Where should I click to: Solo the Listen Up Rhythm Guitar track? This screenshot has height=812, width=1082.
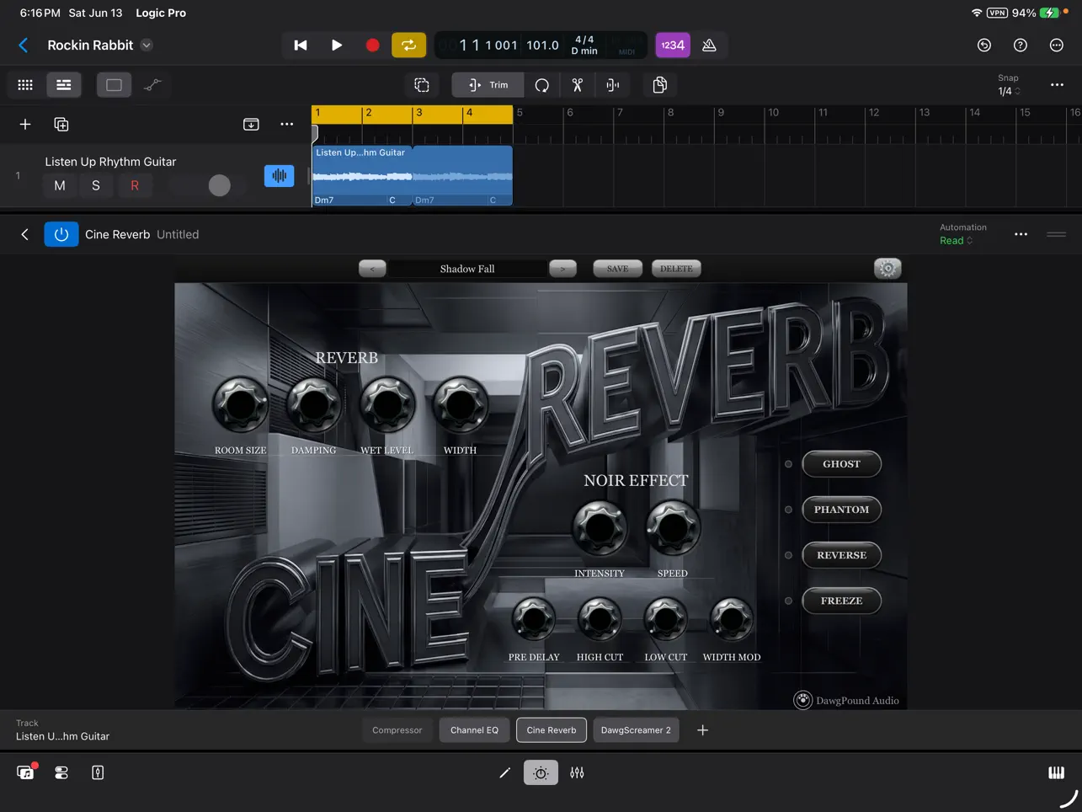pyautogui.click(x=96, y=185)
